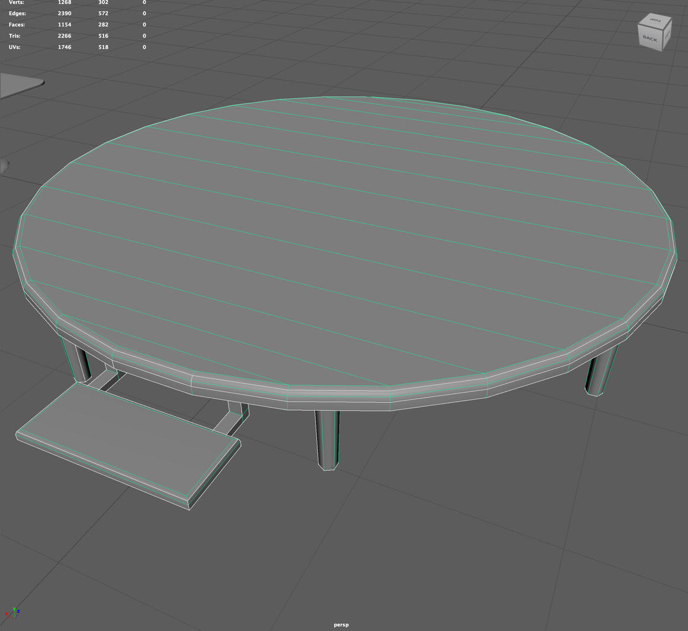
Task: Select the persp camera label
Action: (x=341, y=624)
